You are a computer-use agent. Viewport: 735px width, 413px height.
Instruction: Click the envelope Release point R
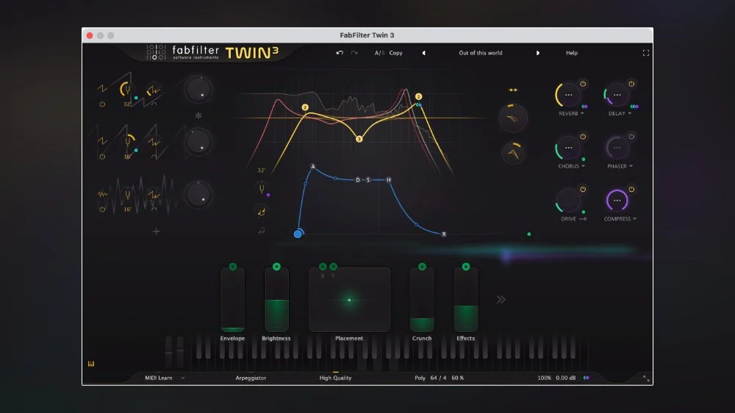pyautogui.click(x=444, y=234)
